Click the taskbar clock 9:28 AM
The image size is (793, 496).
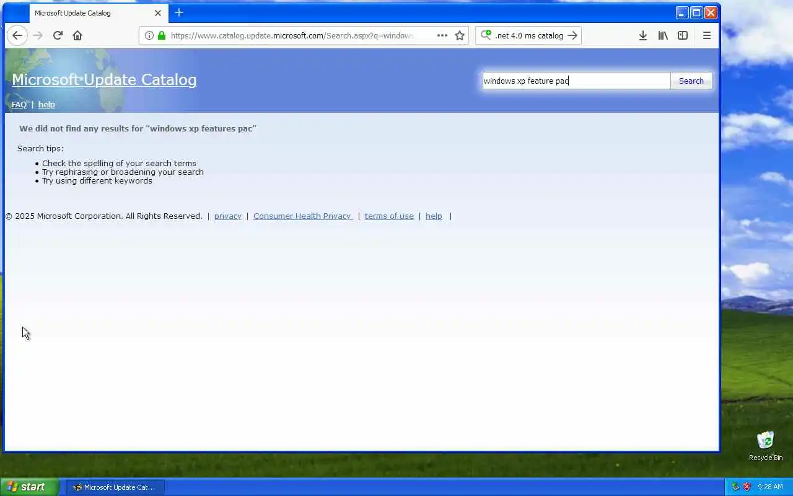[771, 487]
